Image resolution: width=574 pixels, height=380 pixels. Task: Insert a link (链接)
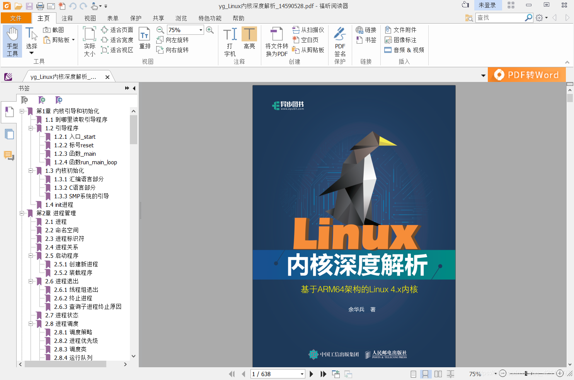[366, 30]
